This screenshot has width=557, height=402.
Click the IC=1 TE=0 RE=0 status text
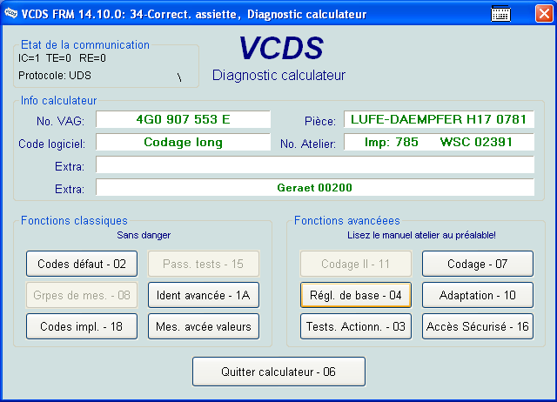pos(62,58)
